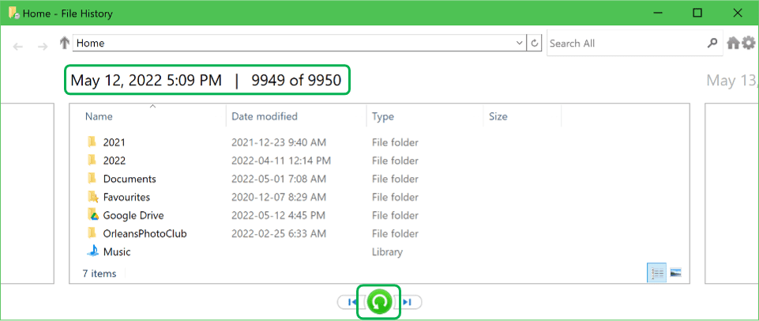Click the File History title icon

click(13, 13)
